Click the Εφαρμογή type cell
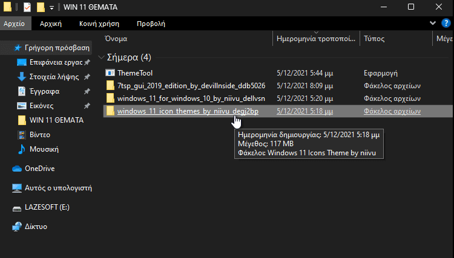 pos(381,73)
